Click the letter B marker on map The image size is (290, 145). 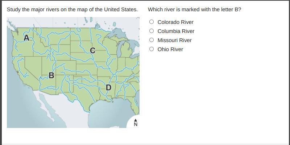[51, 75]
